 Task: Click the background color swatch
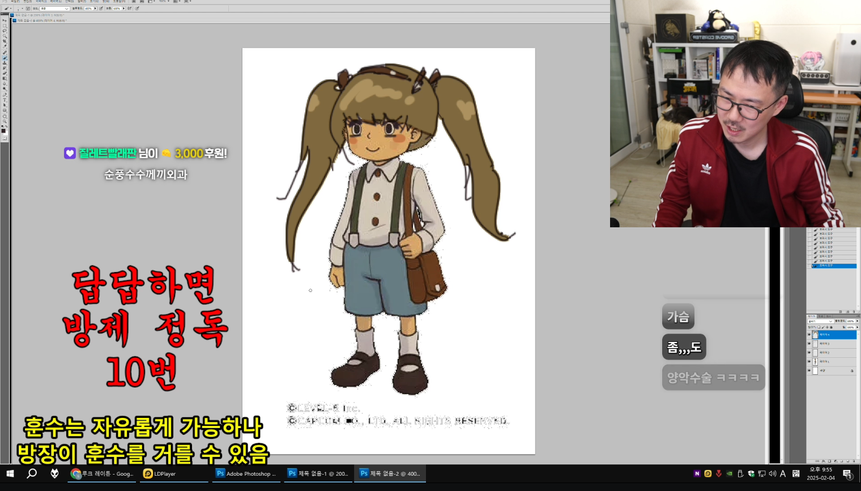click(6, 133)
